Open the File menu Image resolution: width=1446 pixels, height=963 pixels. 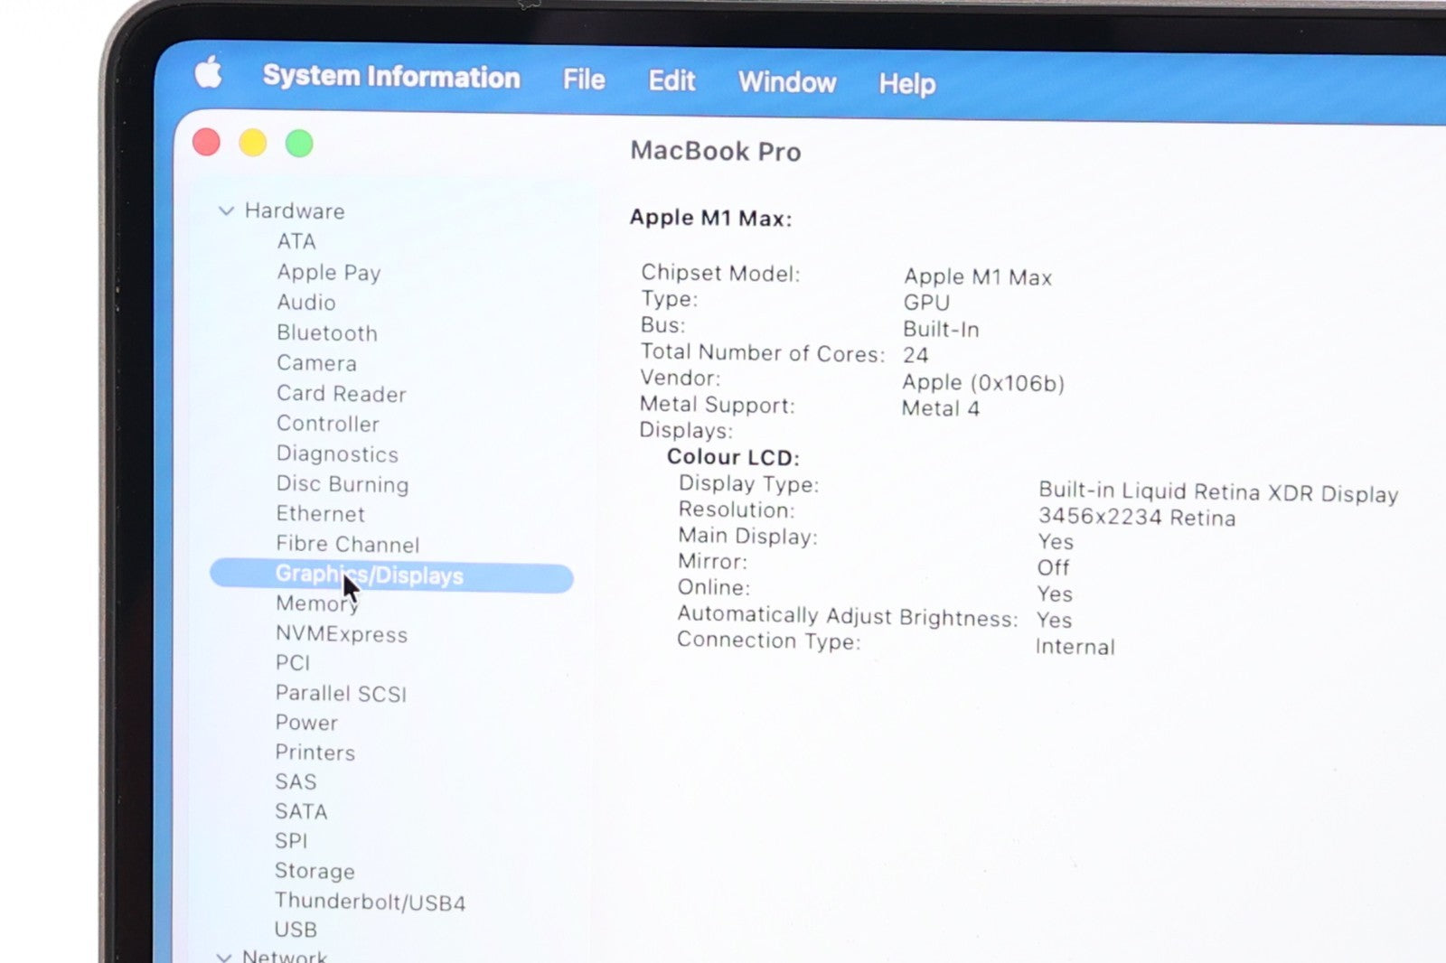coord(584,79)
